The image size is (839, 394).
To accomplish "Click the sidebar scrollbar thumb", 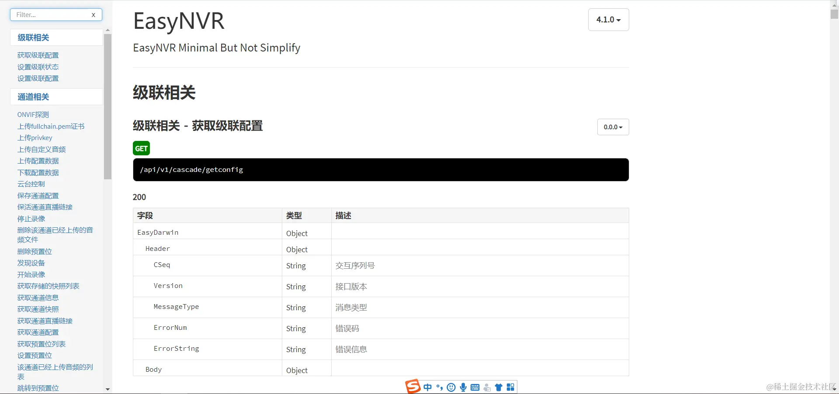I will point(107,106).
